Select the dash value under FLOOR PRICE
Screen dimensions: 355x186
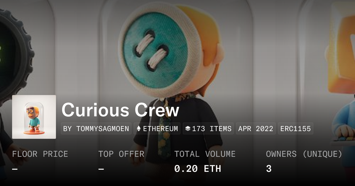tap(15, 169)
